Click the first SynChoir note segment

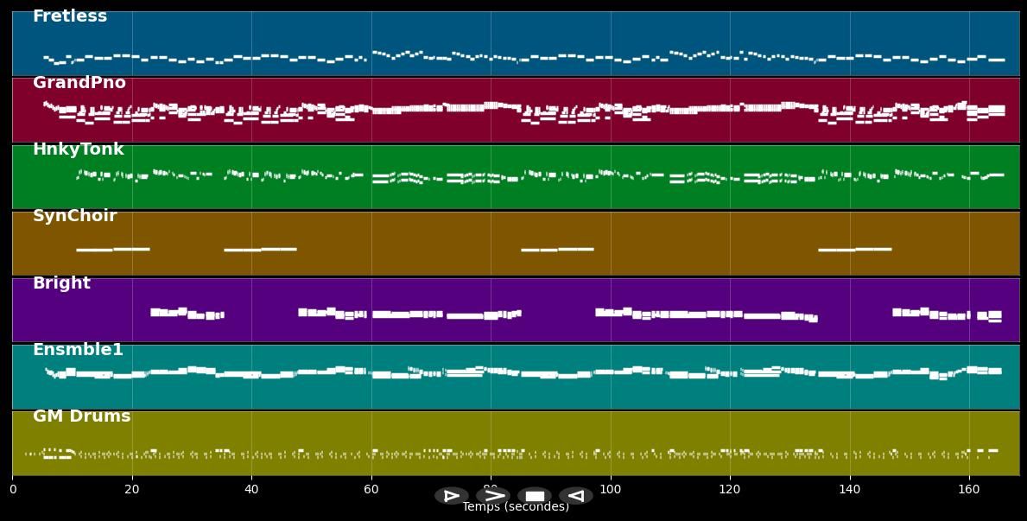(95, 250)
